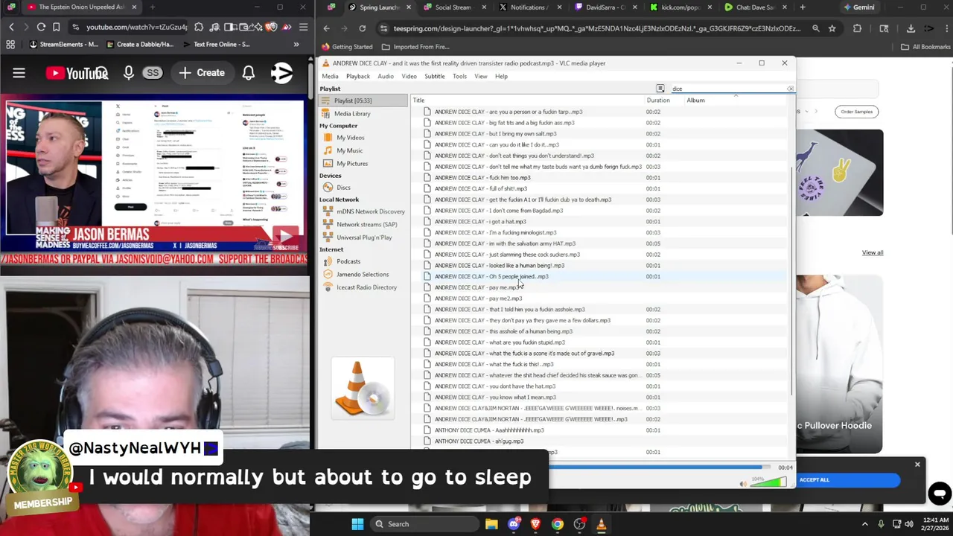Open All Bookmarks folder
Viewport: 953px width, 536px height.
[925, 47]
